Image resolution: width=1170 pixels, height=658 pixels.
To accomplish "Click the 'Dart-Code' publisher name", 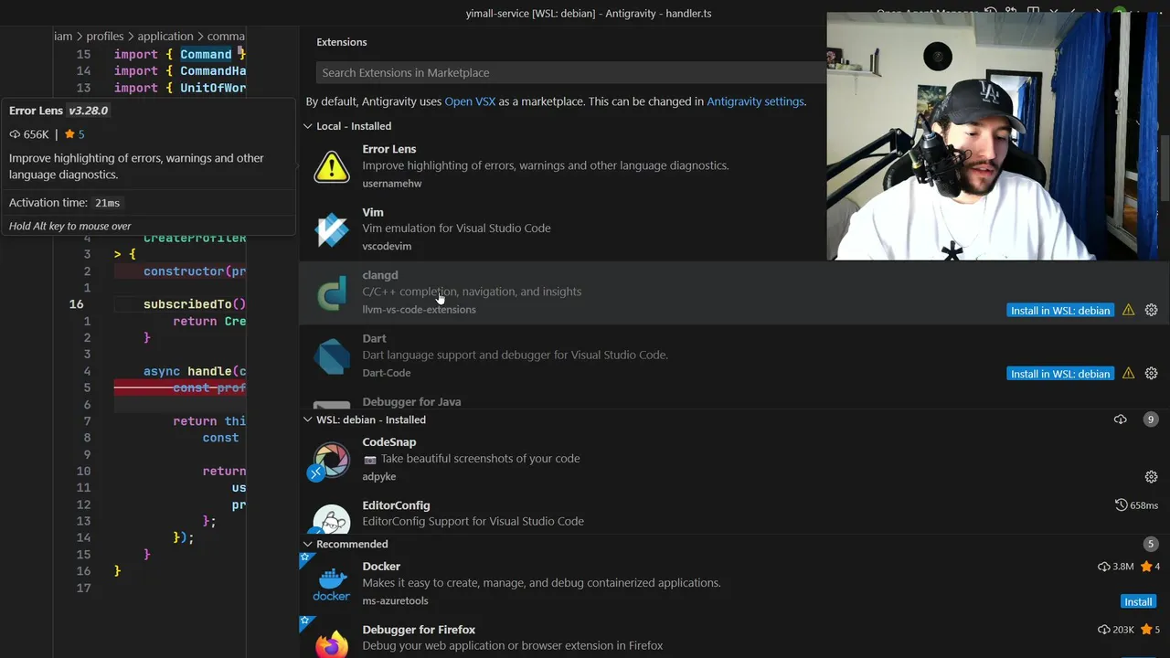I will (386, 373).
